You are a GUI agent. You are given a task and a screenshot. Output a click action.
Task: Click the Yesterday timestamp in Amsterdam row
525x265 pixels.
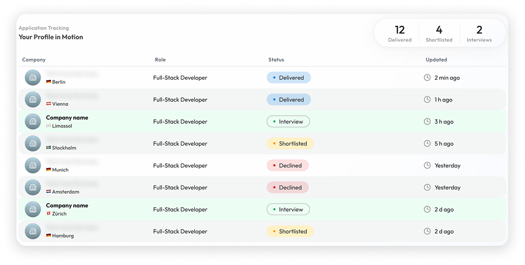click(448, 188)
